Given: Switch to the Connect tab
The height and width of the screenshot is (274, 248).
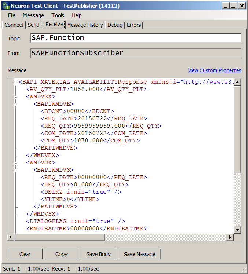Looking at the screenshot, I should (14, 25).
